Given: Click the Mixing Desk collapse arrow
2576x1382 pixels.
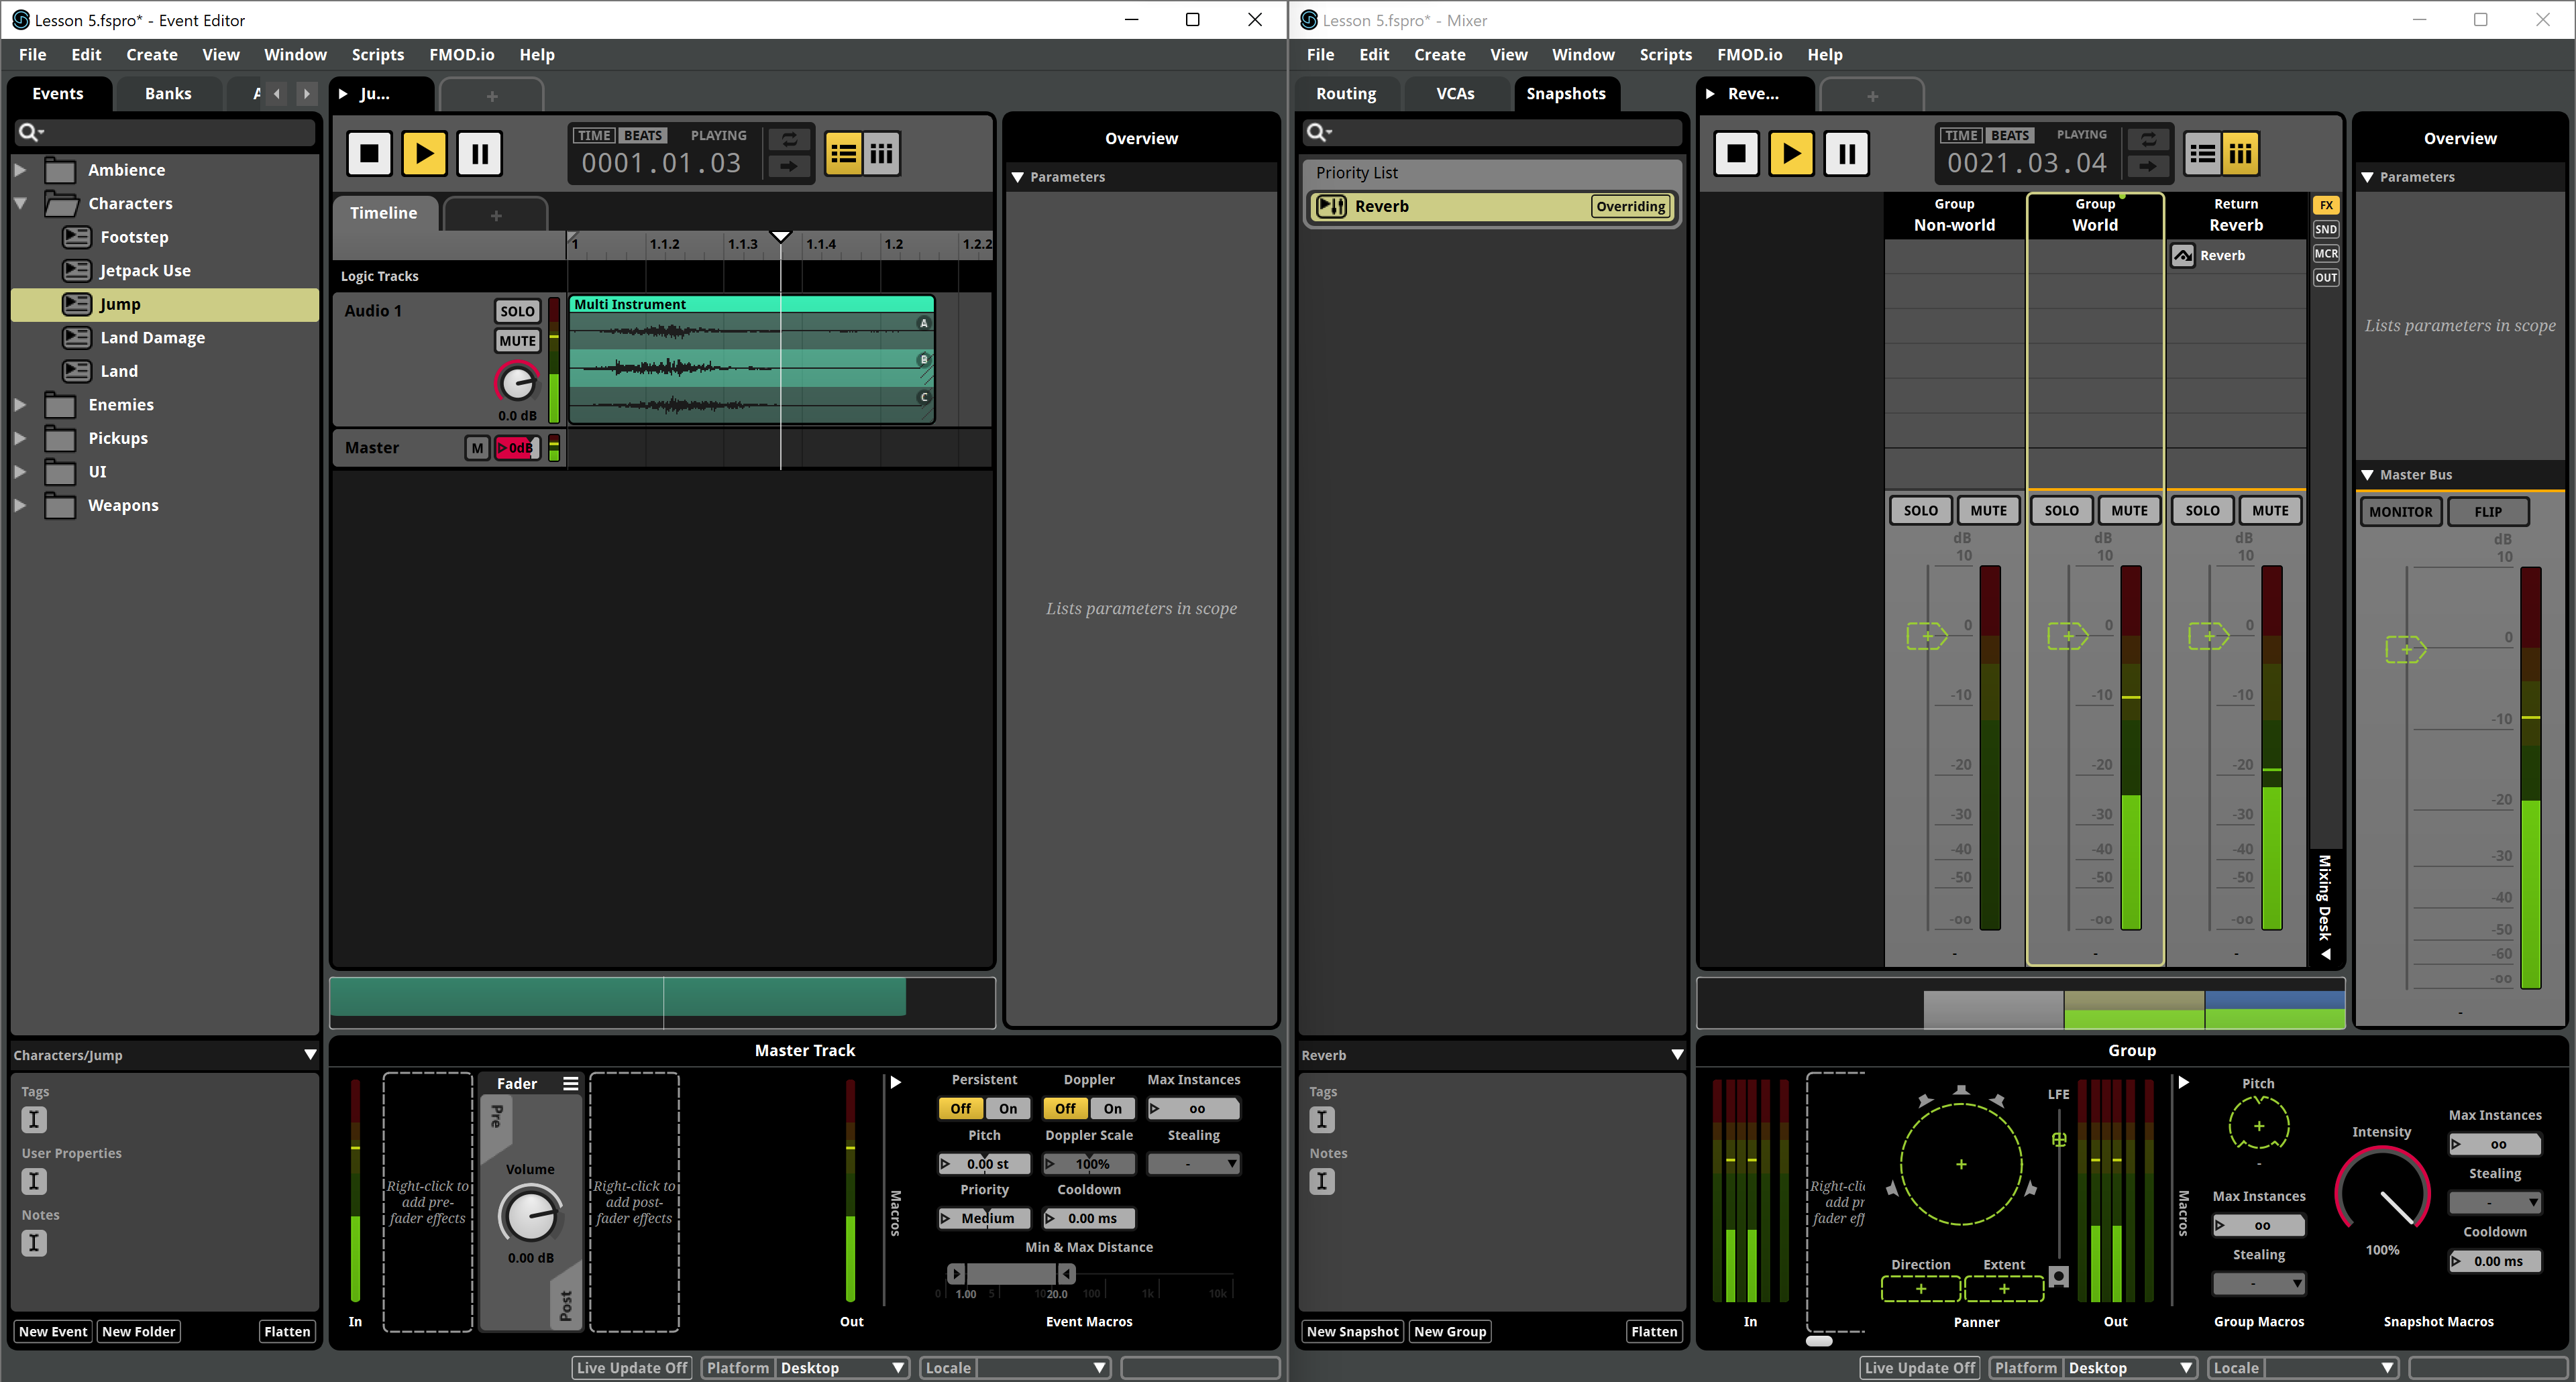Looking at the screenshot, I should pyautogui.click(x=2326, y=954).
